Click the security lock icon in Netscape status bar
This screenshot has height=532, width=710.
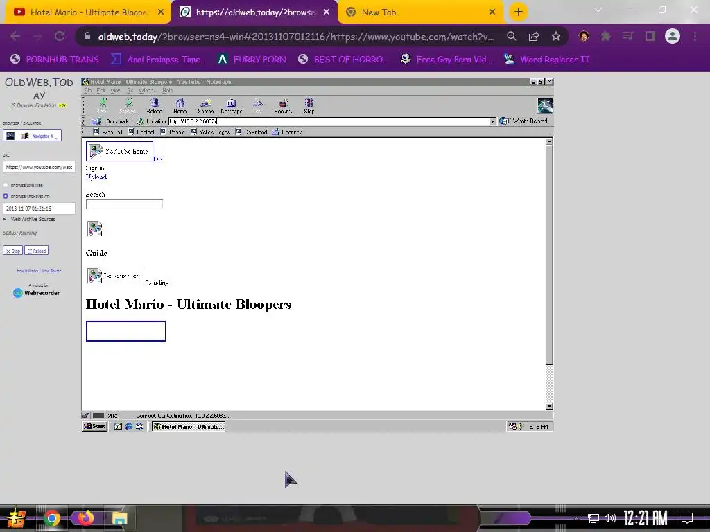coord(85,416)
